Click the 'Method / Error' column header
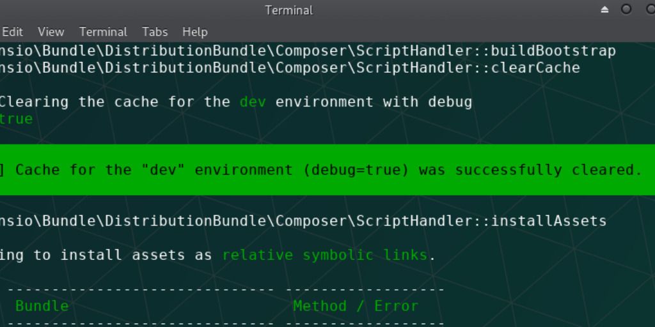This screenshot has width=655, height=327. coord(356,306)
